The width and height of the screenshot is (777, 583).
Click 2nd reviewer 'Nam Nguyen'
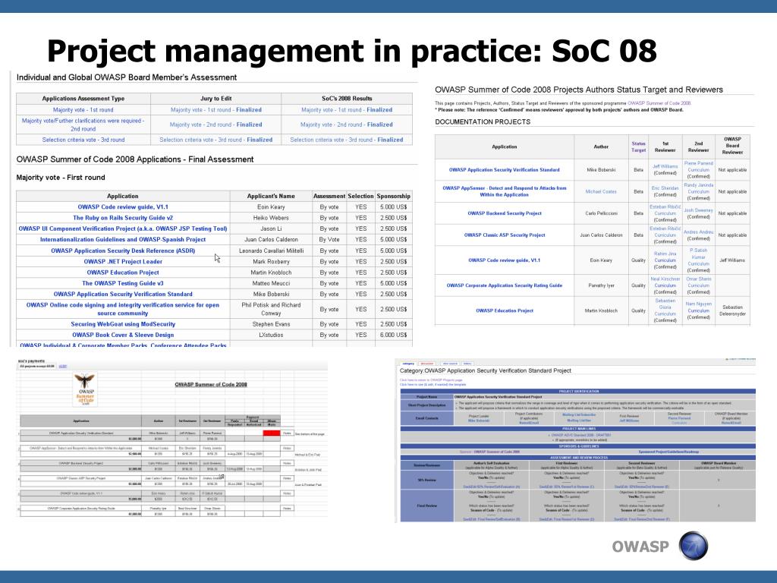[698, 304]
